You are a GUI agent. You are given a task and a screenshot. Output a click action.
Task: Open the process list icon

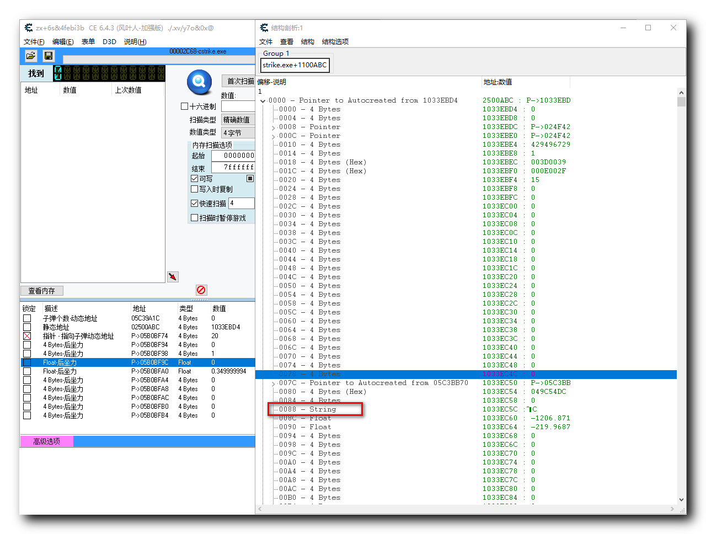tap(31, 56)
